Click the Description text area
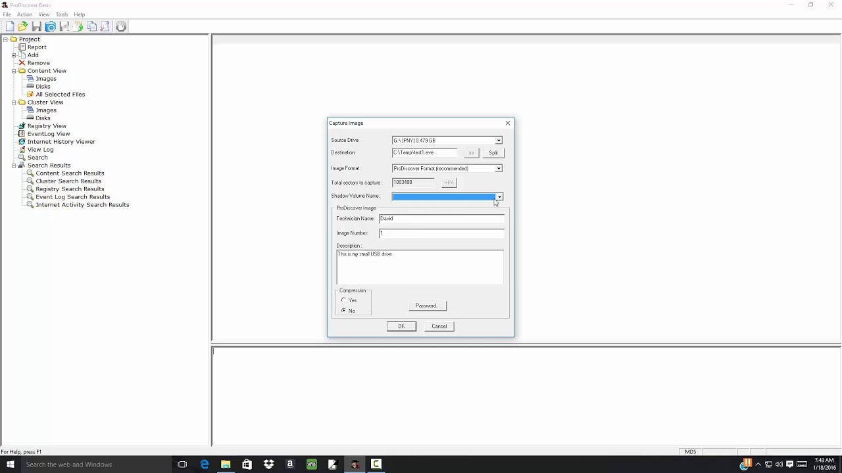 pyautogui.click(x=420, y=267)
